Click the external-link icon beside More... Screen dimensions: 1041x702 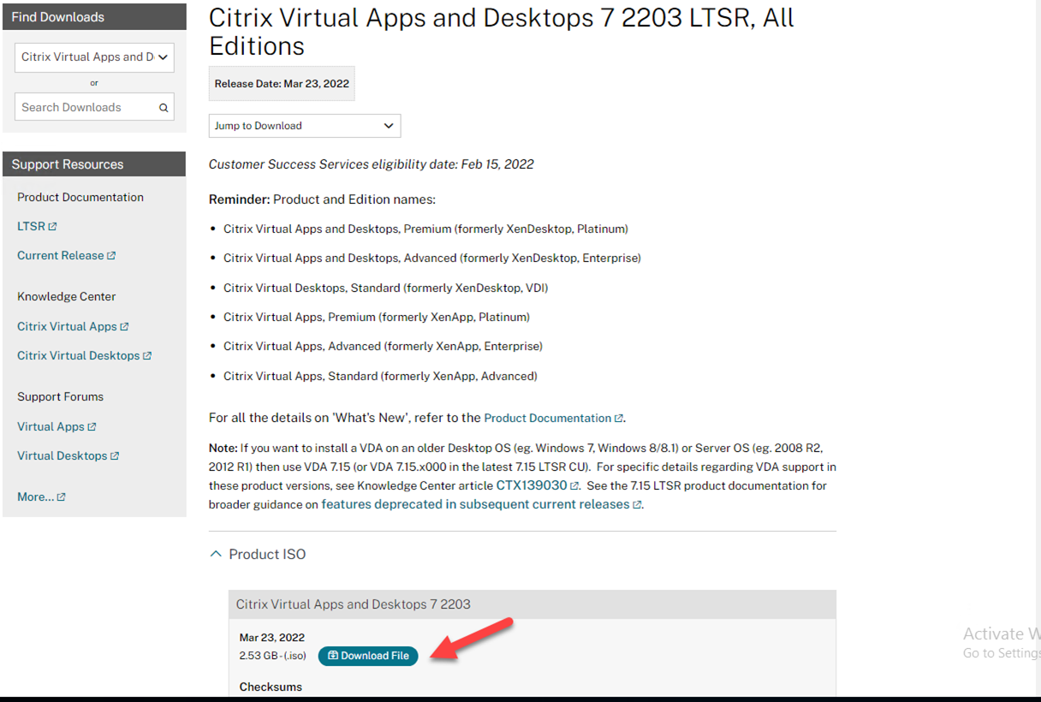click(x=62, y=497)
